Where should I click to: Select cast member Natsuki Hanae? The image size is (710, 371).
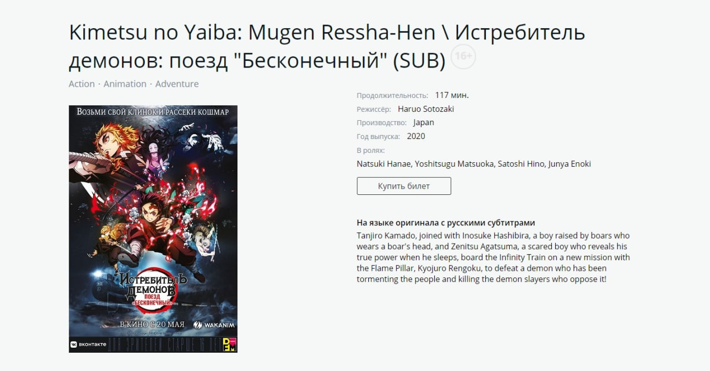coord(384,164)
